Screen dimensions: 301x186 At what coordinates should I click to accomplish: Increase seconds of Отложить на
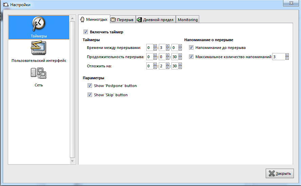[180, 64]
